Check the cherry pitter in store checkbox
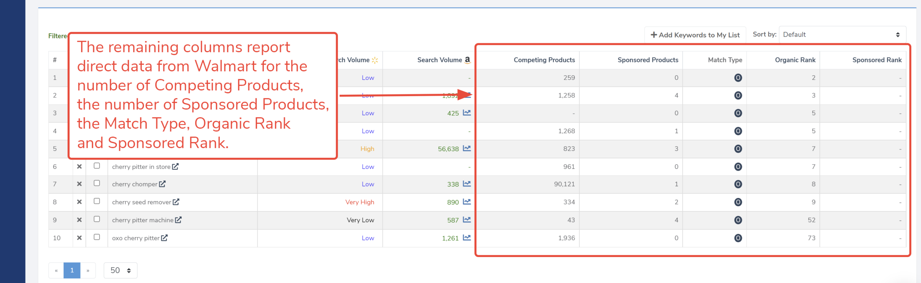 97,166
